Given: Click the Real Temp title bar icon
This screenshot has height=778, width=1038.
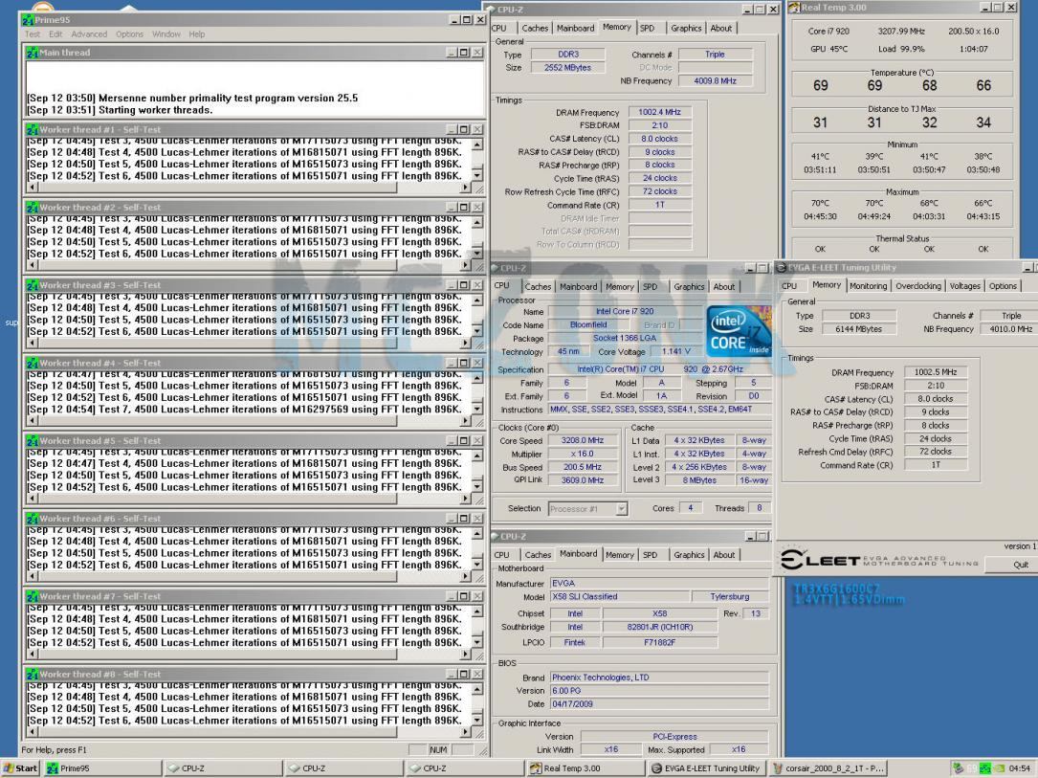Looking at the screenshot, I should [x=794, y=8].
